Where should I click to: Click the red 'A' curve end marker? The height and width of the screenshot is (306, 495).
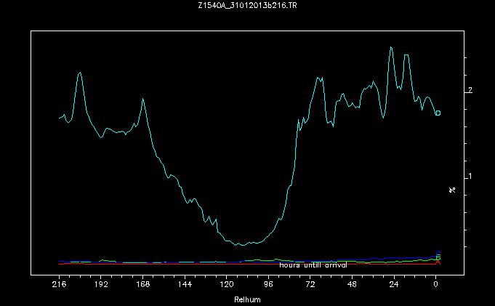[x=438, y=262]
